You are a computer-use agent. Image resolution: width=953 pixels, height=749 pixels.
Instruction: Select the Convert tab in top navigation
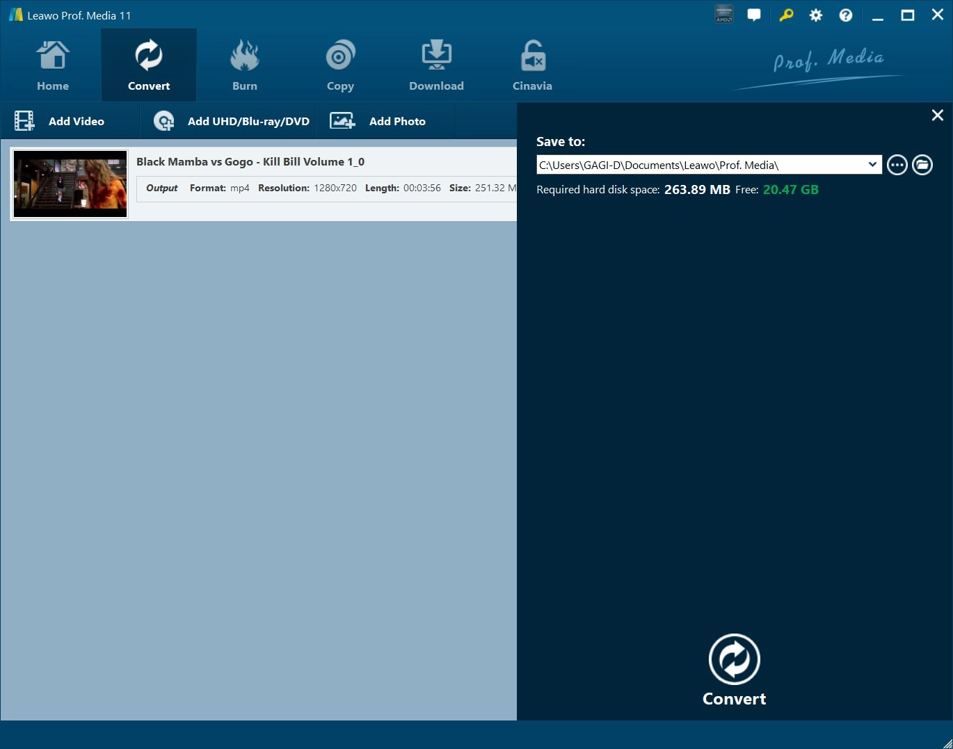(149, 66)
